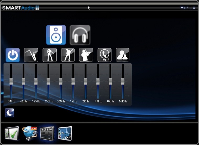Viewport: 199px width, 145px height.
Task: Open the equalizer board page
Action: pos(47,133)
